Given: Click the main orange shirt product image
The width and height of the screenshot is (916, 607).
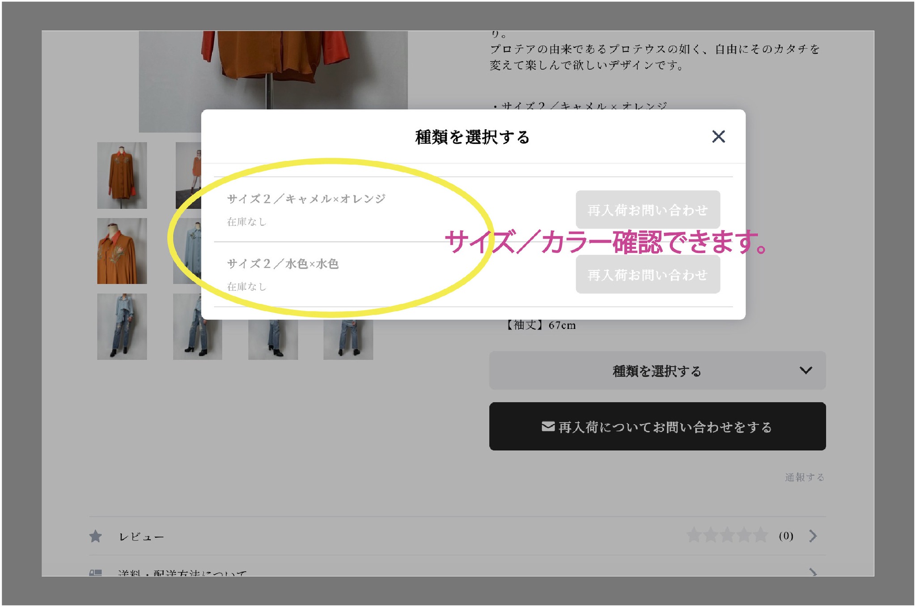Looking at the screenshot, I should click(273, 70).
